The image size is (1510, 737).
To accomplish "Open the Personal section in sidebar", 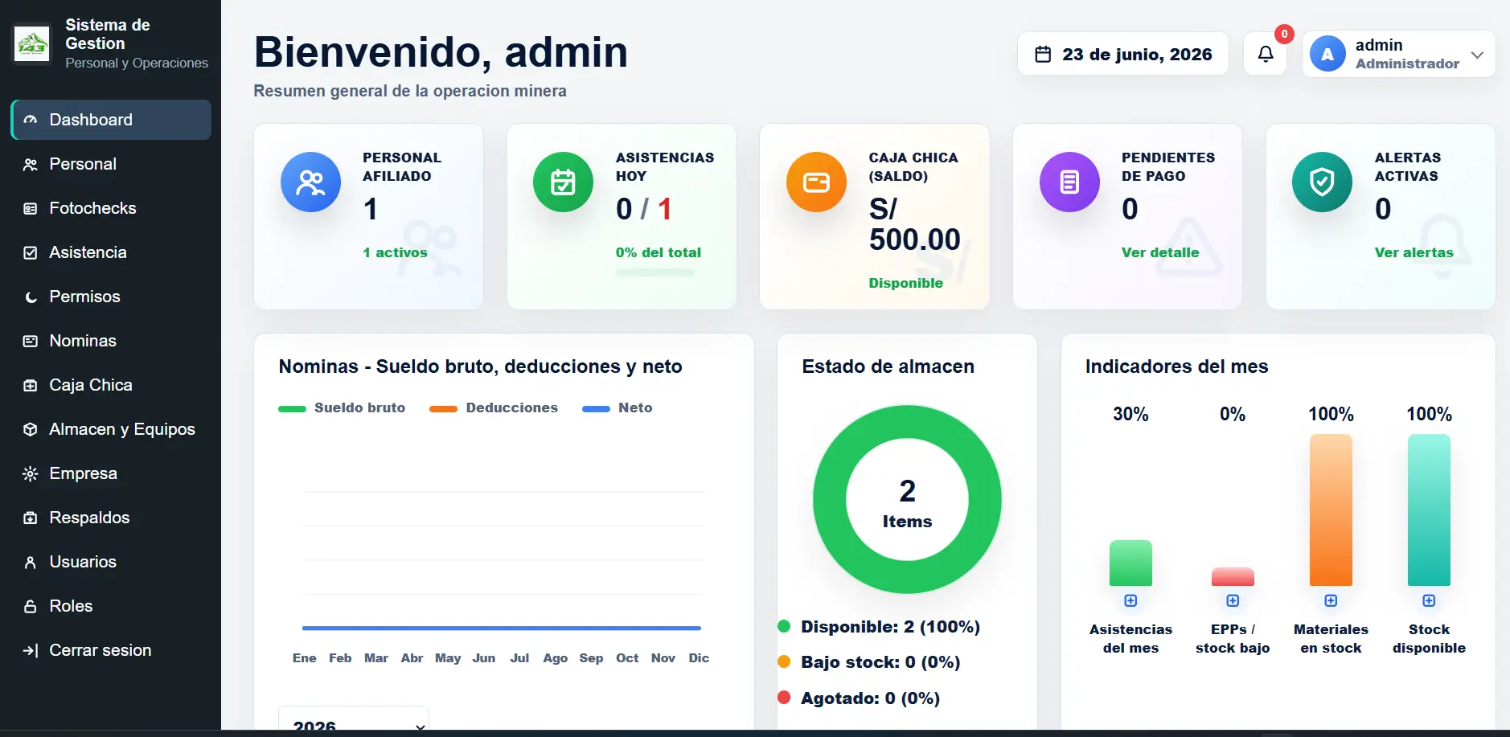I will (111, 164).
